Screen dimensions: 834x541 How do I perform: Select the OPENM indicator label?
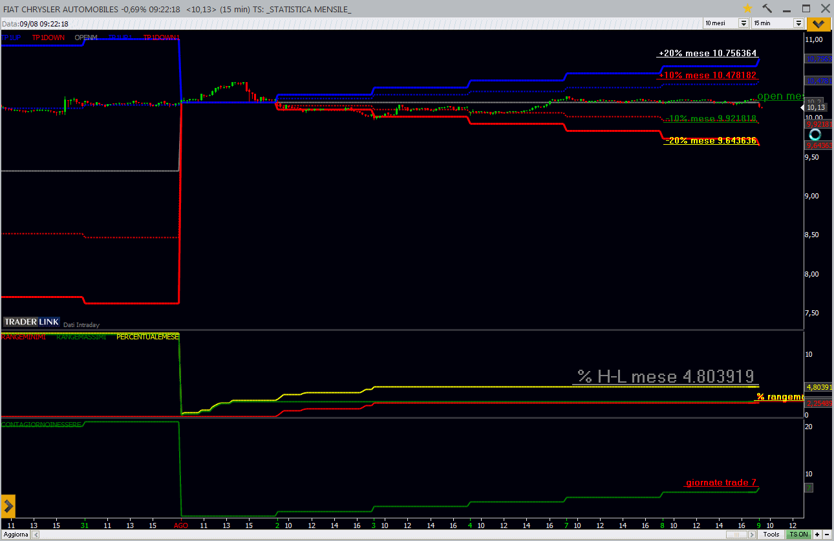coord(86,37)
